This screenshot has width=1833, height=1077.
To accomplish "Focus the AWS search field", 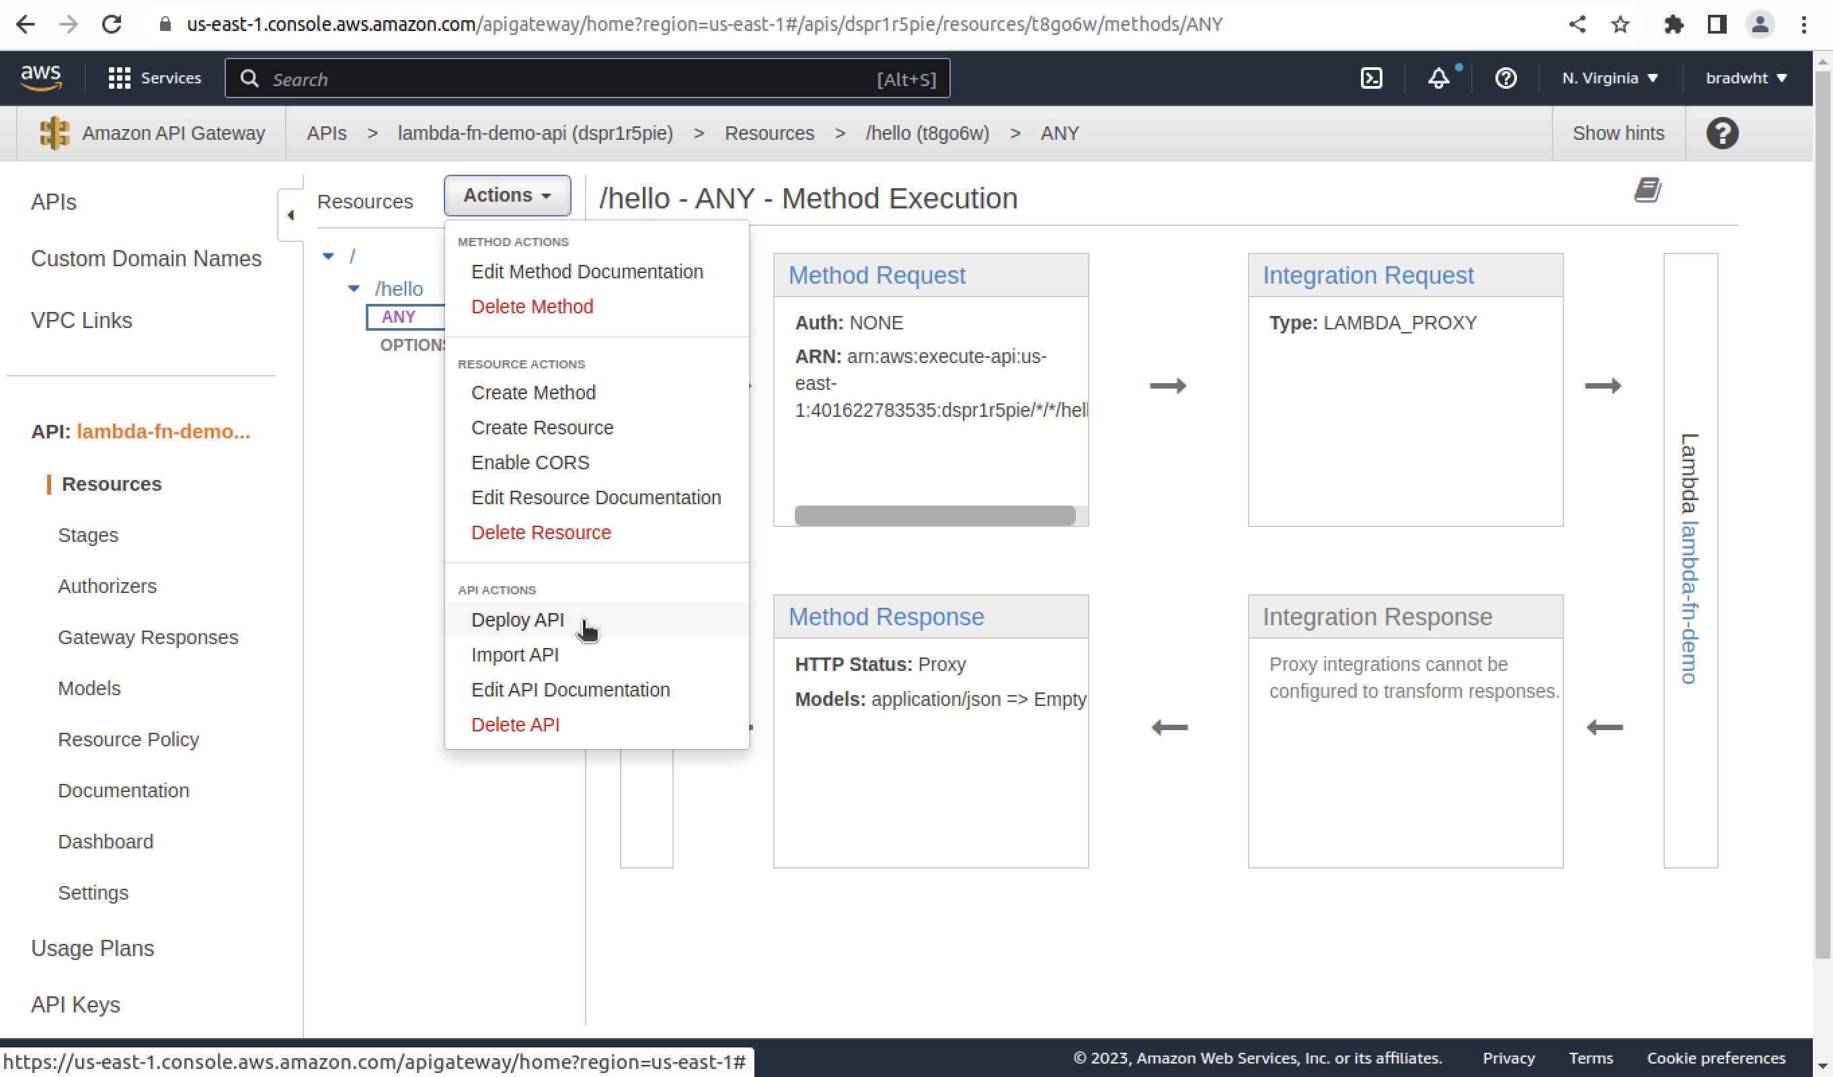I will [x=588, y=79].
